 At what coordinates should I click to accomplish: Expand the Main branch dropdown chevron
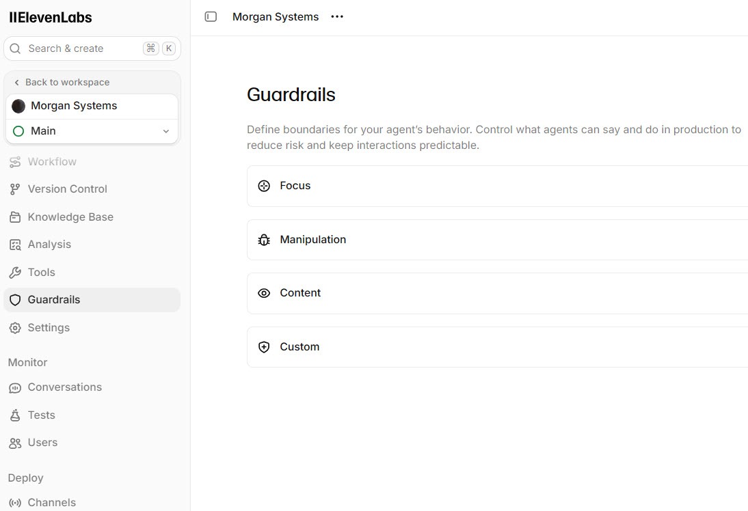166,131
